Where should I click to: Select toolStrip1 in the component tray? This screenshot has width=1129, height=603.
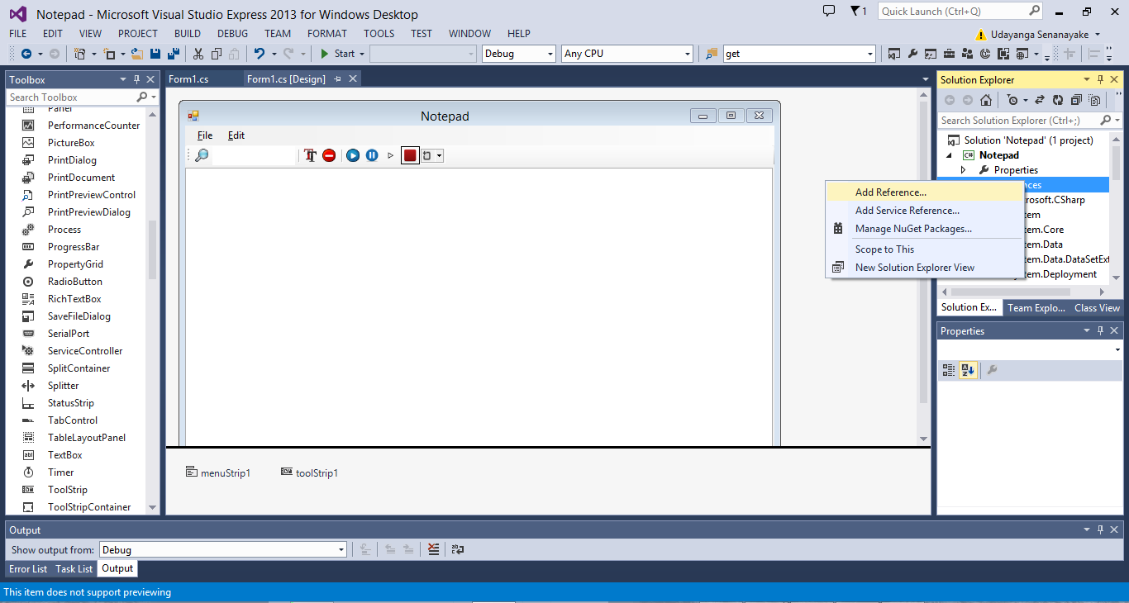click(310, 472)
